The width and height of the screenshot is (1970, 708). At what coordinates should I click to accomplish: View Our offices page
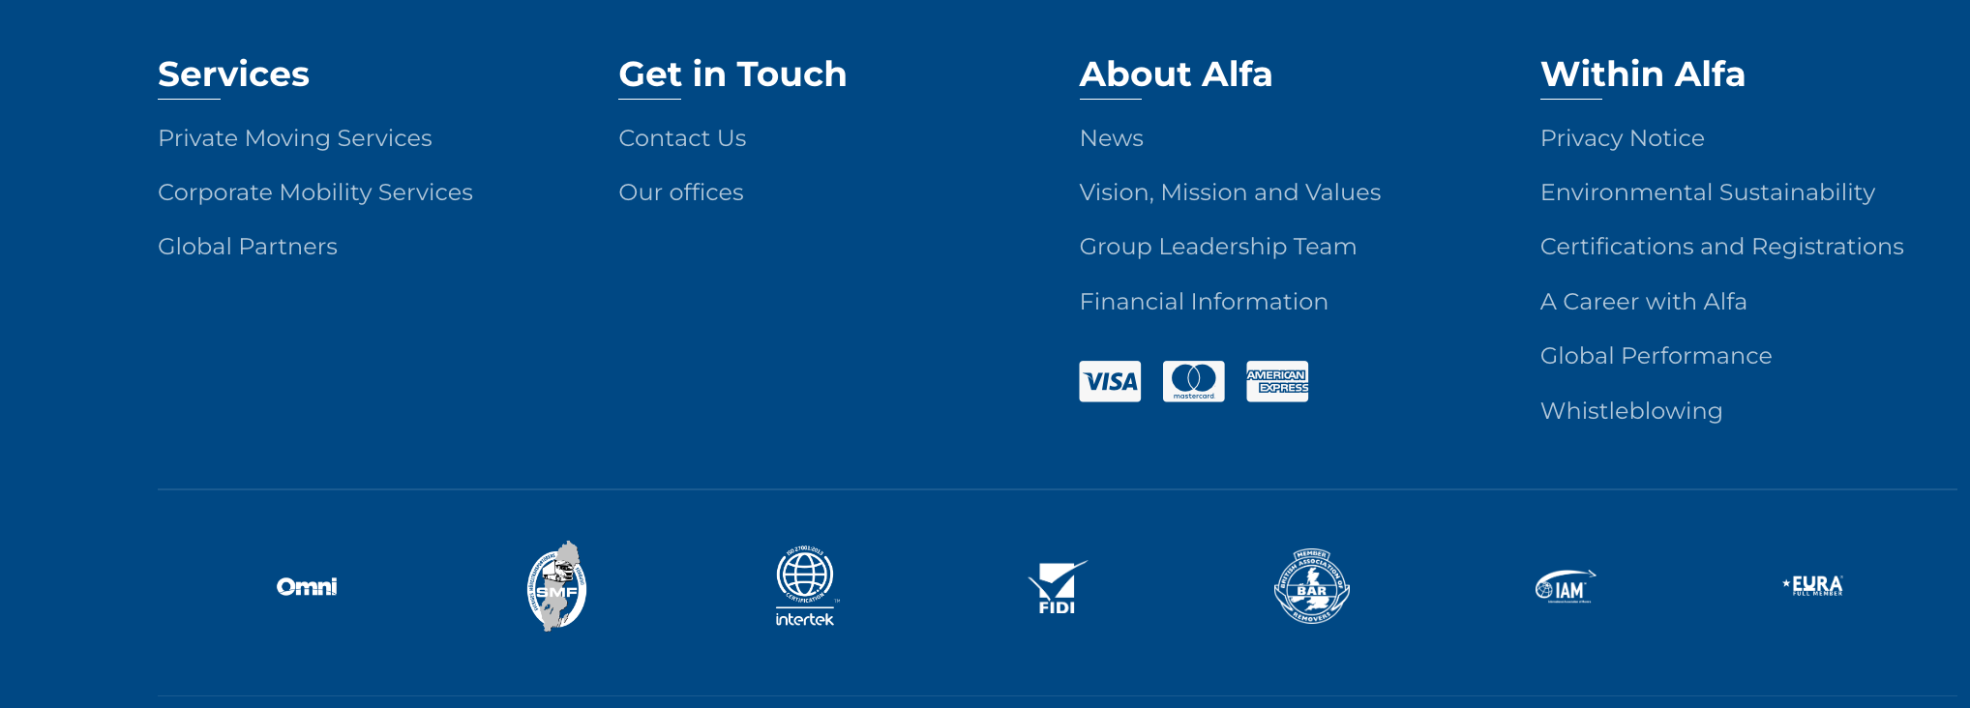click(681, 192)
